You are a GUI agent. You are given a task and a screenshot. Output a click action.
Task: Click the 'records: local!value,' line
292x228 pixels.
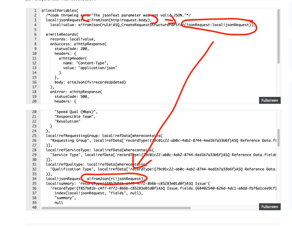point(73,39)
